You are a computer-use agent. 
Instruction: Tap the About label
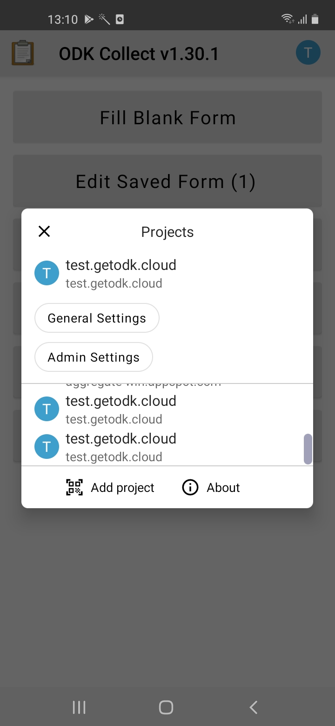(223, 487)
